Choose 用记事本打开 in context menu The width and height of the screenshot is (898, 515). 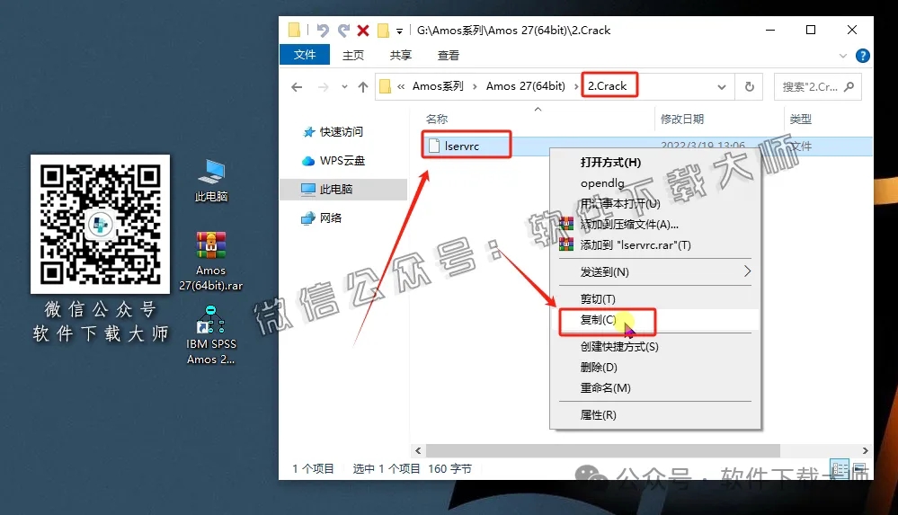point(620,203)
